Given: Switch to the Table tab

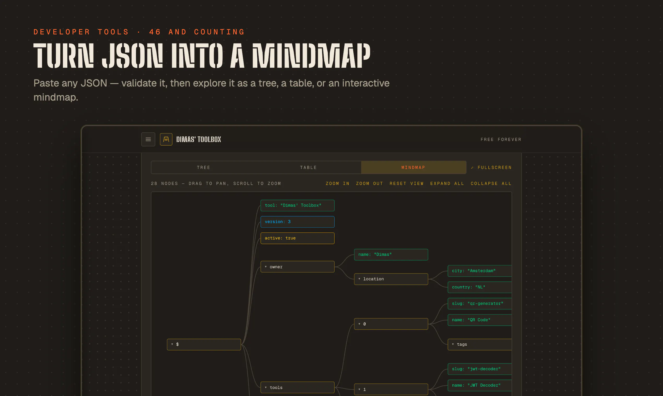Looking at the screenshot, I should pyautogui.click(x=309, y=168).
